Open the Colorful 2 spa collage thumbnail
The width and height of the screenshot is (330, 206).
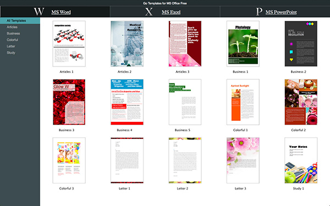pyautogui.click(x=301, y=102)
